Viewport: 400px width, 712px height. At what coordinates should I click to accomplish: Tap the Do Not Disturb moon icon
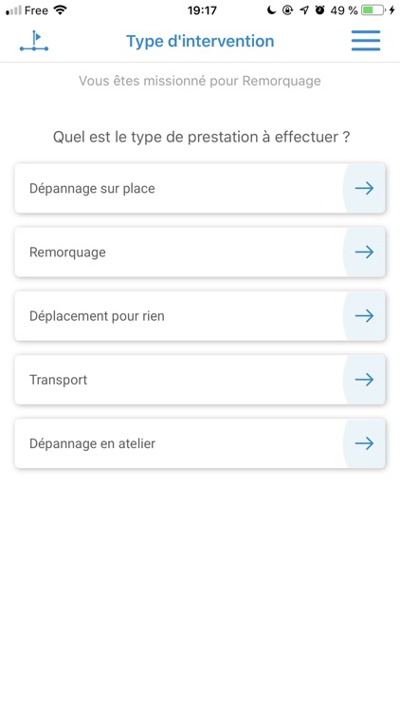click(271, 10)
